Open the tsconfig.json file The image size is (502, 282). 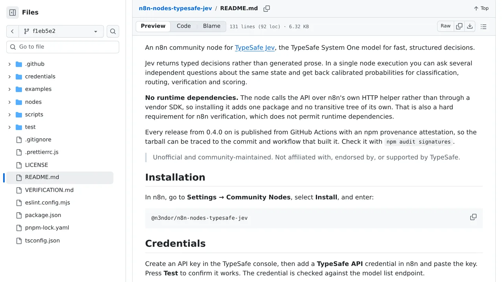coord(42,240)
